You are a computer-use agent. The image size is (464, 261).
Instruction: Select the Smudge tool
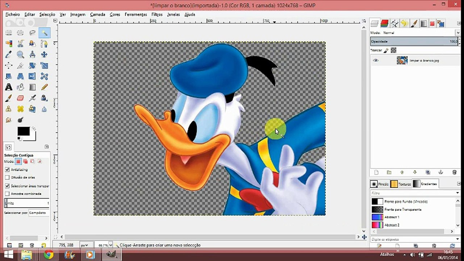[x=9, y=120]
